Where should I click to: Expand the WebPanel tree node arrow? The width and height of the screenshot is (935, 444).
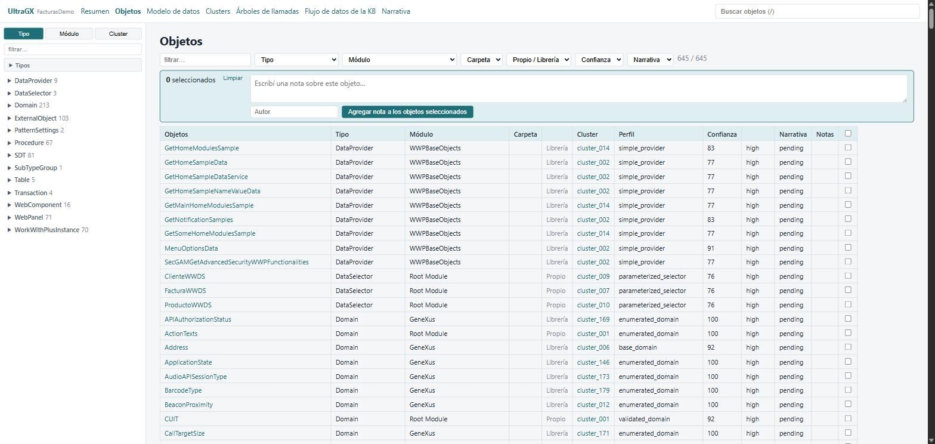click(10, 217)
